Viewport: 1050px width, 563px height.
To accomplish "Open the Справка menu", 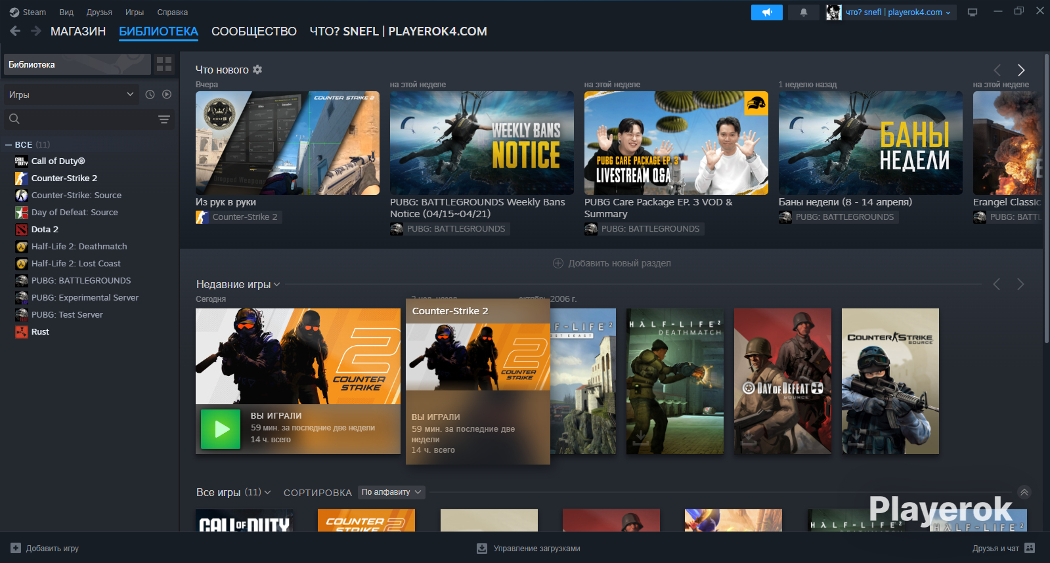I will click(173, 12).
